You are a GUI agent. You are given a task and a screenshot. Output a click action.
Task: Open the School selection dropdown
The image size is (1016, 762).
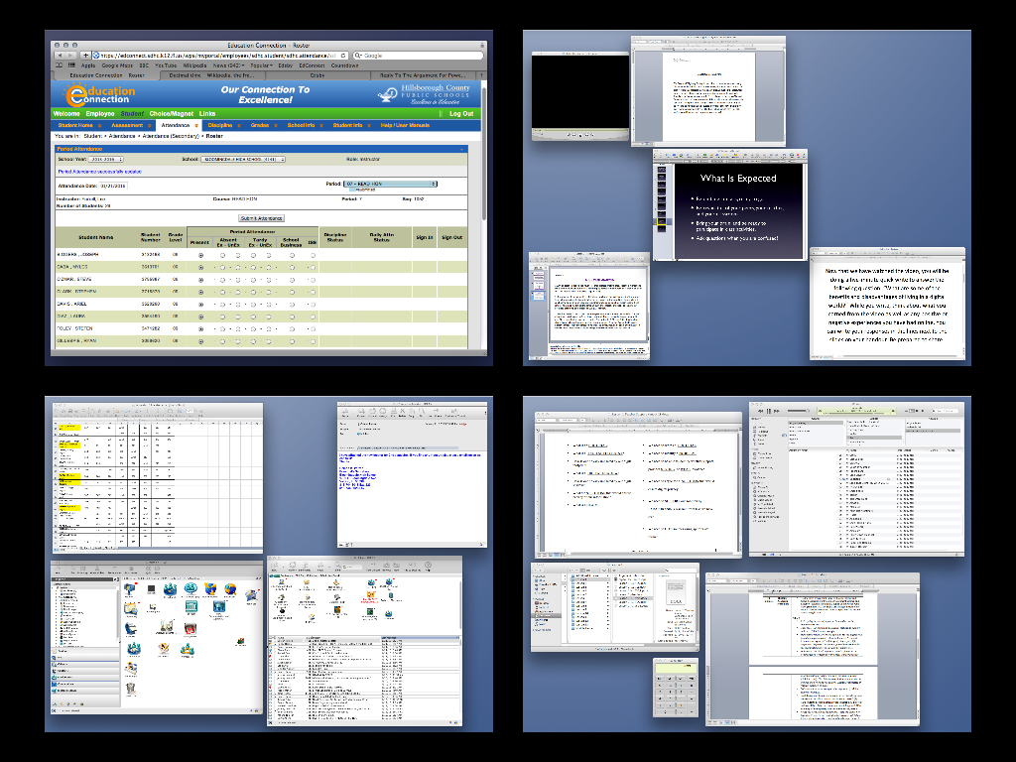coord(243,159)
